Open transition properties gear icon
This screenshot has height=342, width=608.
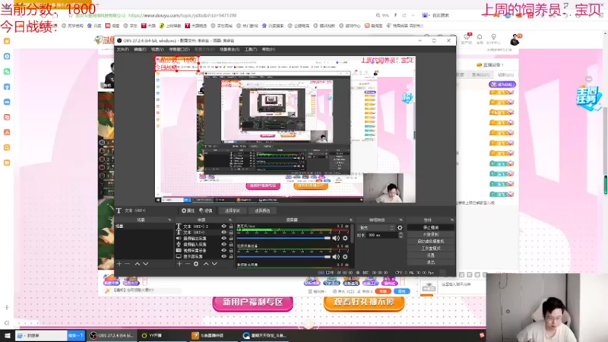(400, 227)
